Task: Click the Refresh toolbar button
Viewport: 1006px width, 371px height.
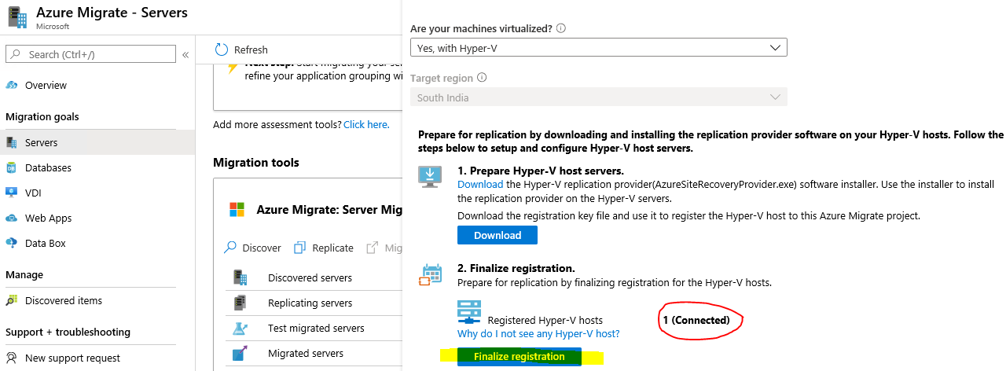Action: pyautogui.click(x=241, y=50)
